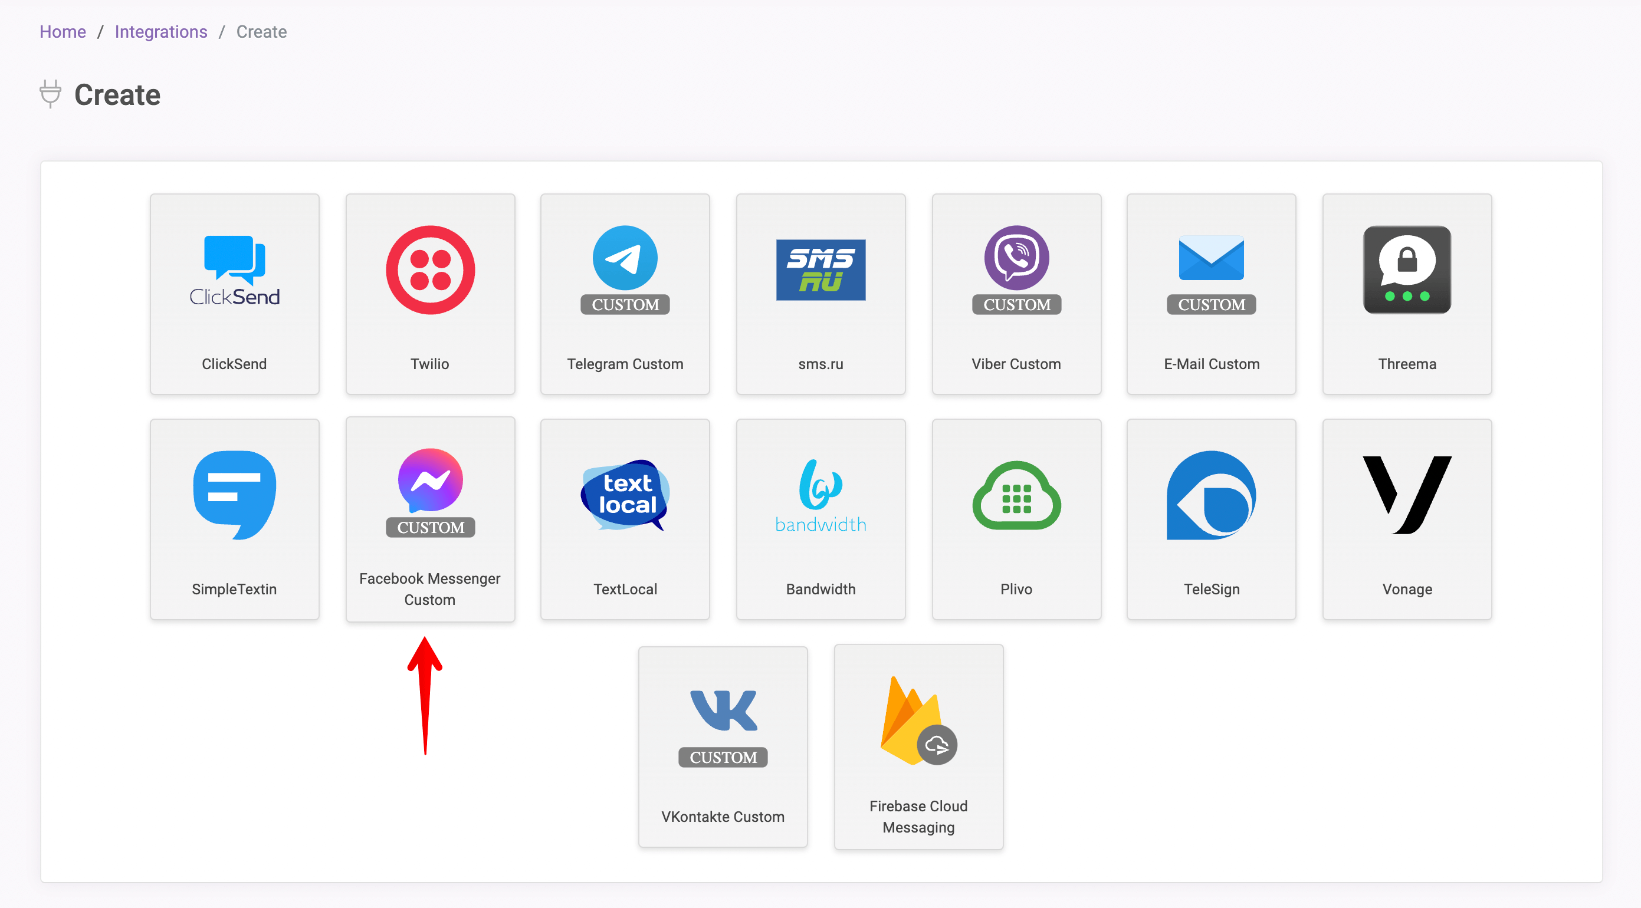Open the VKontakte Custom integration
Image resolution: width=1641 pixels, height=908 pixels.
coord(723,745)
